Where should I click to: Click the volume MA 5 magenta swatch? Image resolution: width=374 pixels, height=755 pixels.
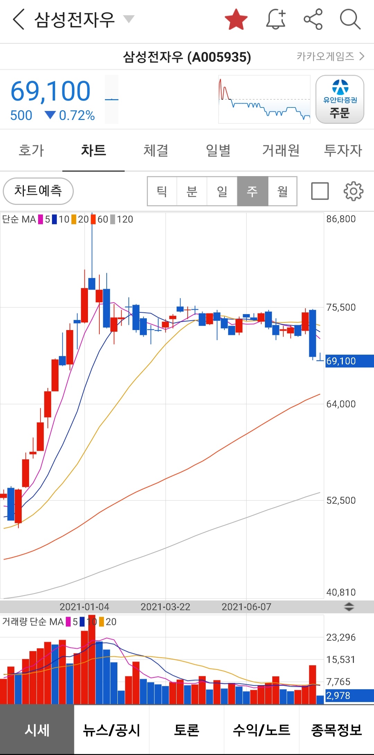click(68, 622)
